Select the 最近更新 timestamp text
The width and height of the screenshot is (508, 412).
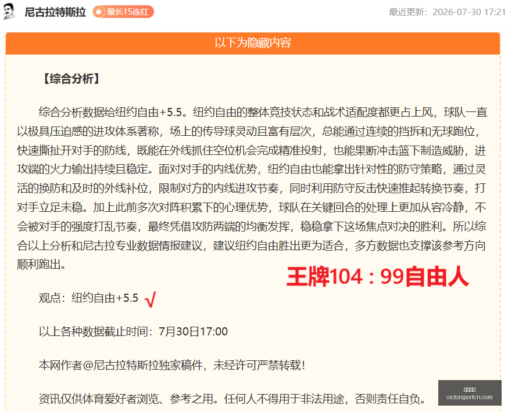447,12
